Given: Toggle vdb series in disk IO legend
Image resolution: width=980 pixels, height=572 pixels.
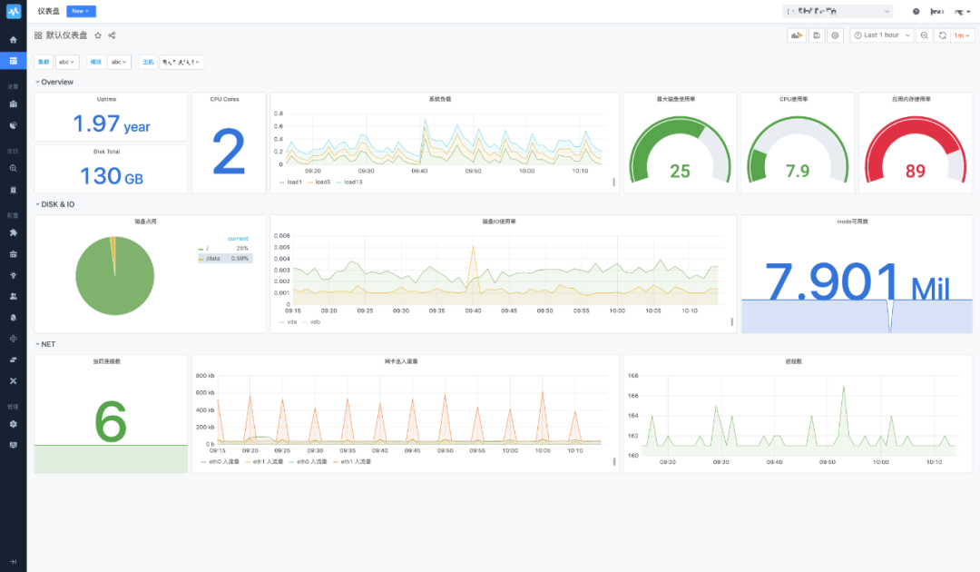Looking at the screenshot, I should pyautogui.click(x=311, y=322).
